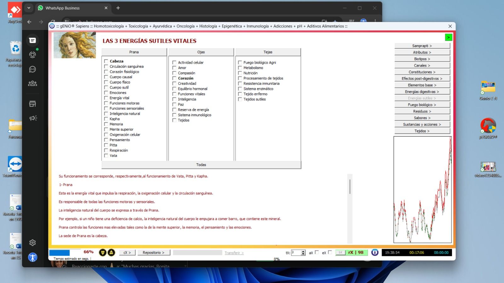Open pEGASO desktop shortcut icon
Viewport: 504px width, 283px height.
tap(488, 126)
